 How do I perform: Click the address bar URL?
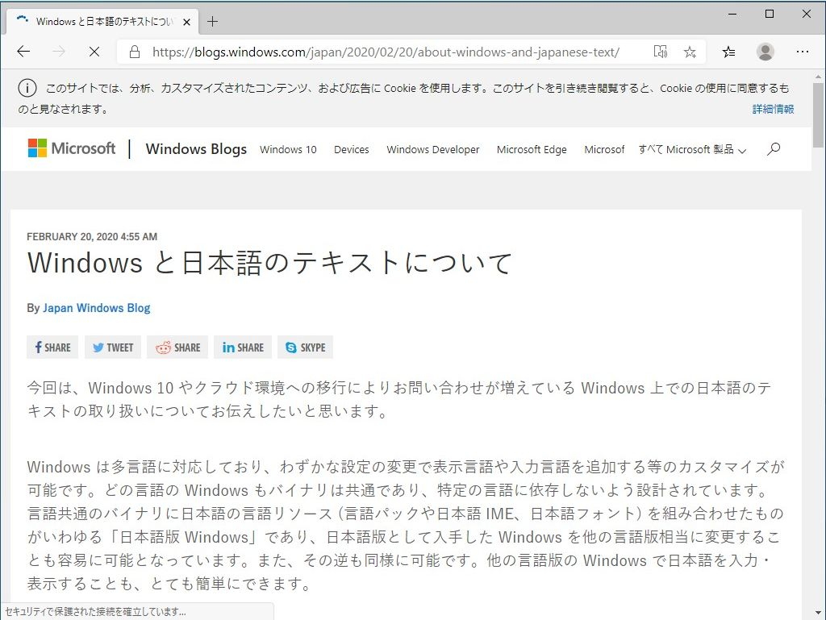coord(386,52)
